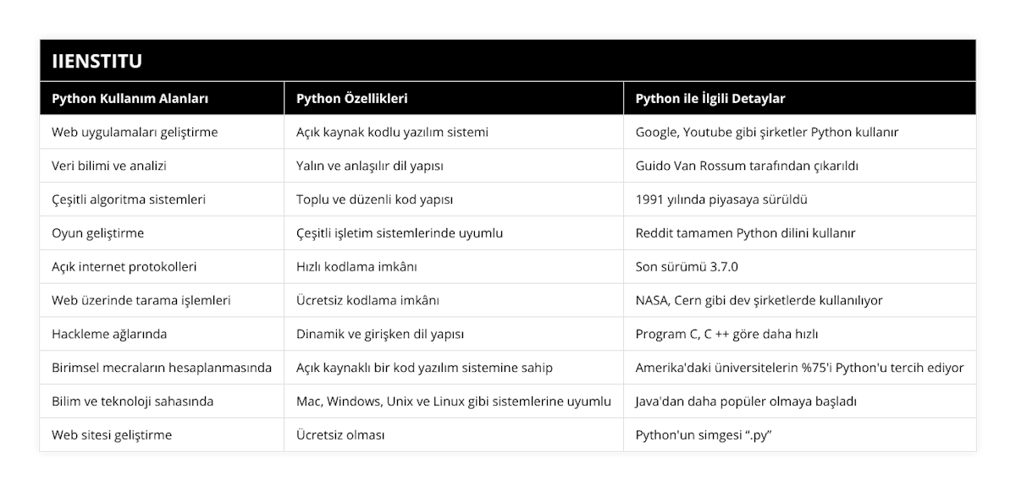1016x491 pixels.
Task: Select the 'Guido Van Rossum tarafından çıkarıldı' cell
Action: pyautogui.click(x=747, y=166)
